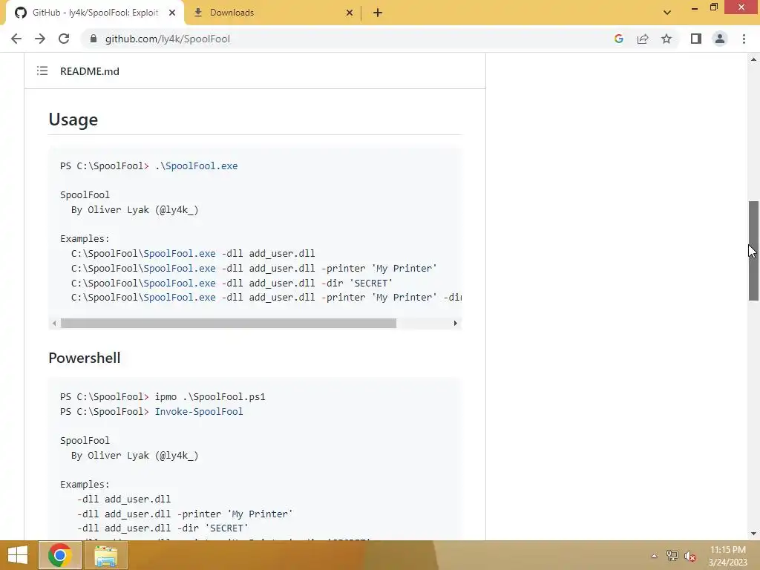The image size is (760, 570).
Task: Close the GitHub SpoolFool tab
Action: click(x=172, y=13)
